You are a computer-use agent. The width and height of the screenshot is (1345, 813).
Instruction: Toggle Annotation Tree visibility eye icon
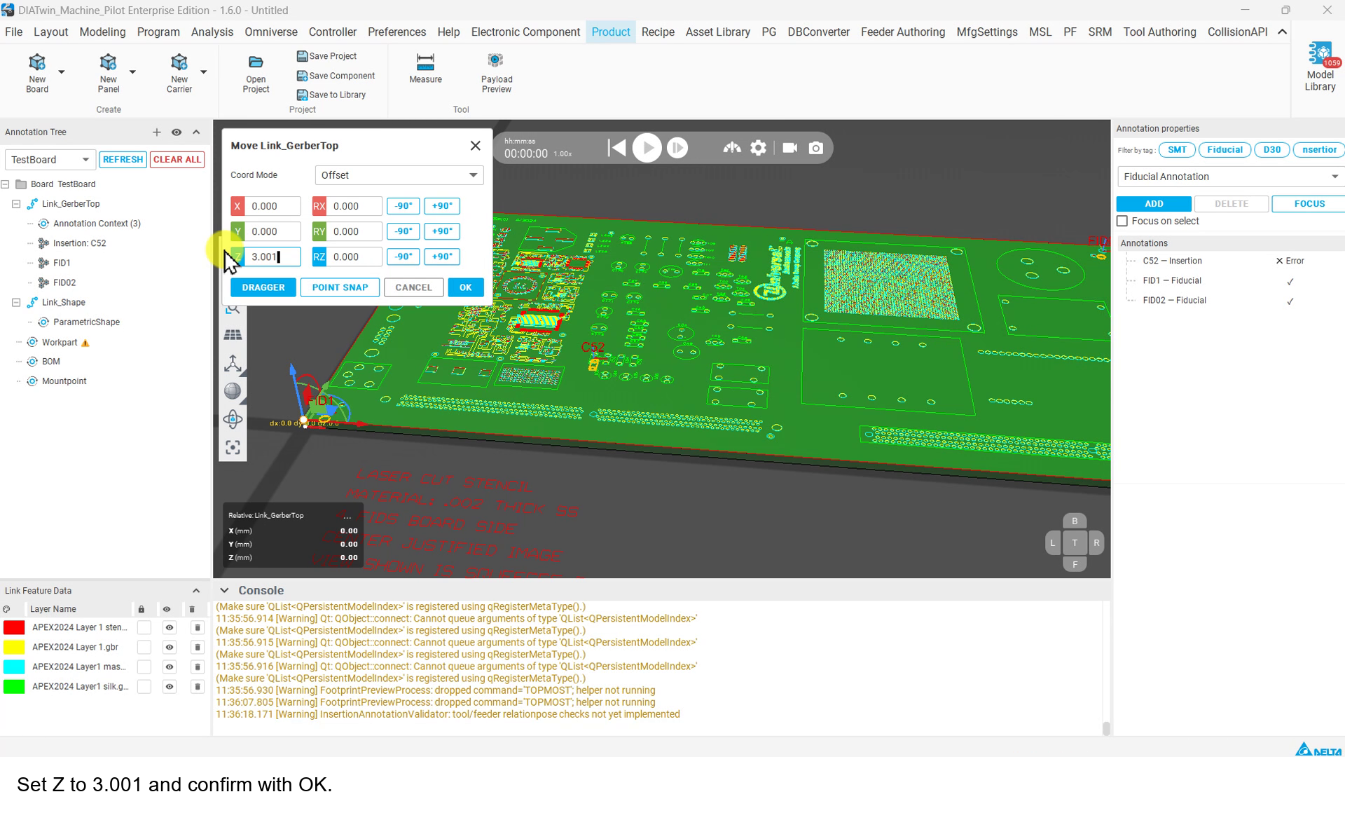point(177,132)
